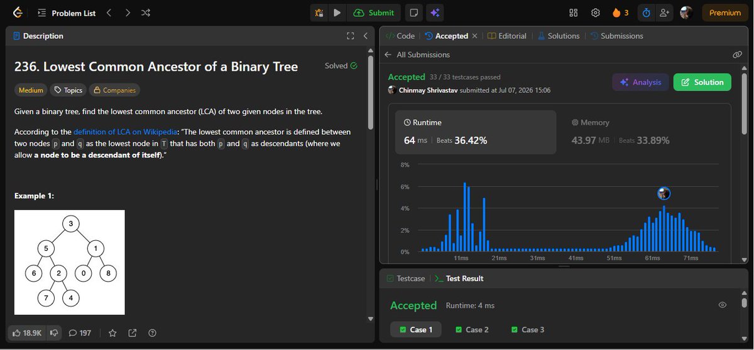The image size is (754, 350).
Task: Switch to the Code tab
Action: click(x=400, y=36)
